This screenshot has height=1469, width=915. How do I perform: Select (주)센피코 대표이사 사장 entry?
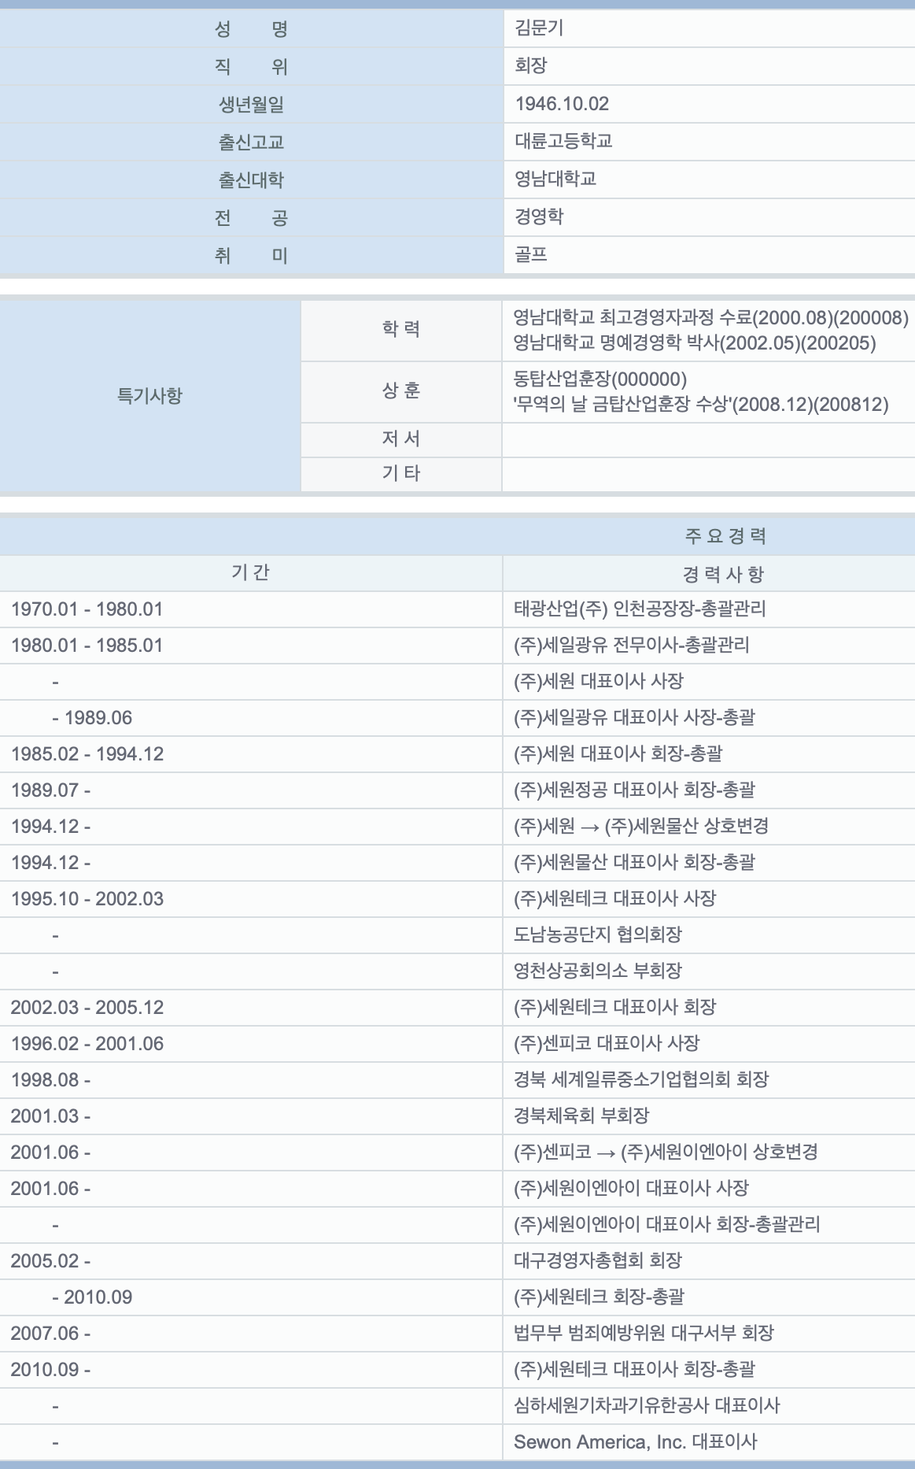(607, 1043)
